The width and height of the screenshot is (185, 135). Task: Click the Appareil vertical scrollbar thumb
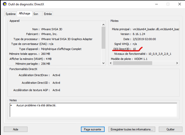tap(104, 38)
